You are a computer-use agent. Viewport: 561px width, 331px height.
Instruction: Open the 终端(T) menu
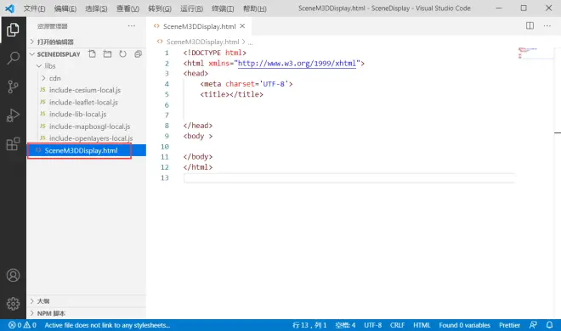tap(223, 8)
